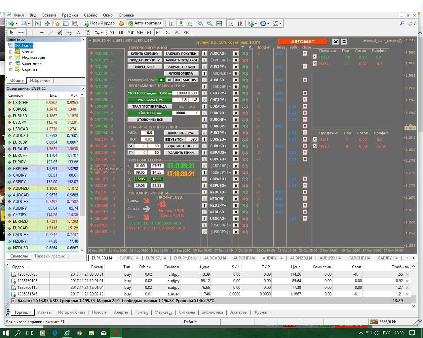The width and height of the screenshot is (423, 338).
Task: Zoom in on the chart
Action: point(201,23)
